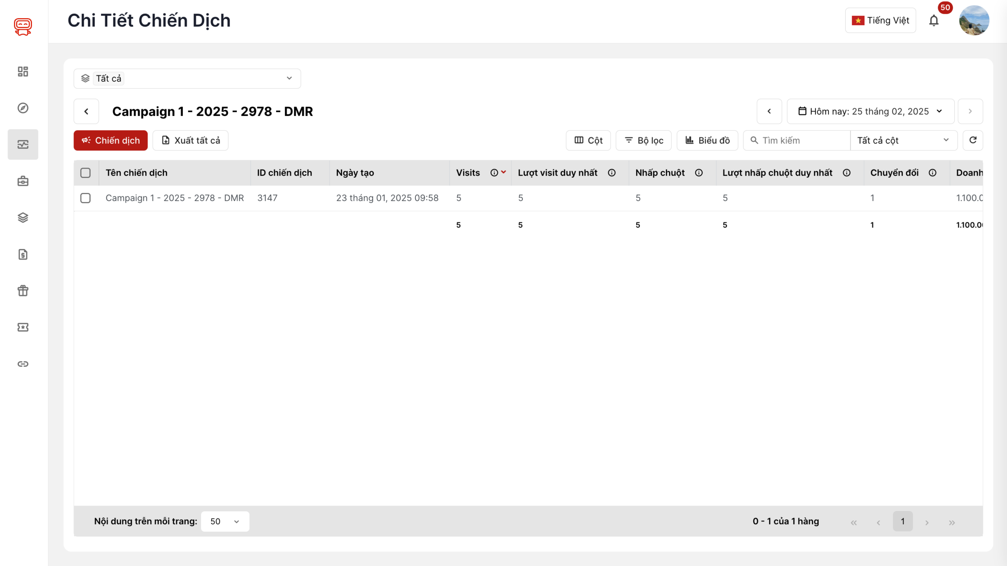The image size is (1007, 566).
Task: Click the gift box sidebar icon
Action: [23, 291]
